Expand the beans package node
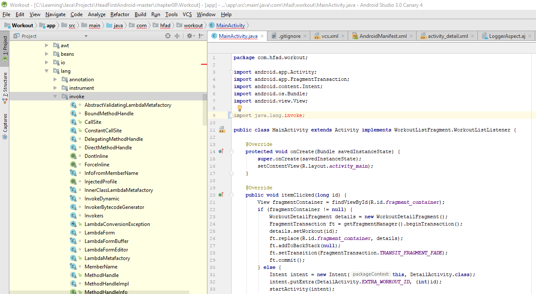 [47, 54]
